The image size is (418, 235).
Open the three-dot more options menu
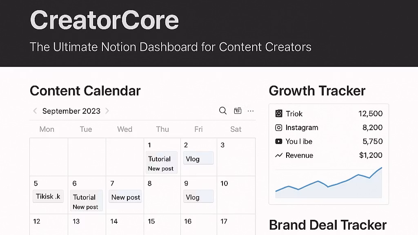pyautogui.click(x=251, y=111)
